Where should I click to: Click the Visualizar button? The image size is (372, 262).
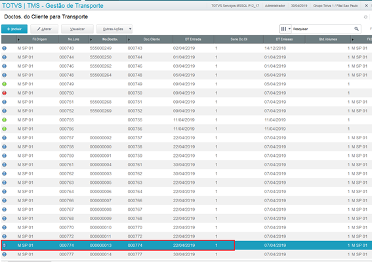(77, 29)
